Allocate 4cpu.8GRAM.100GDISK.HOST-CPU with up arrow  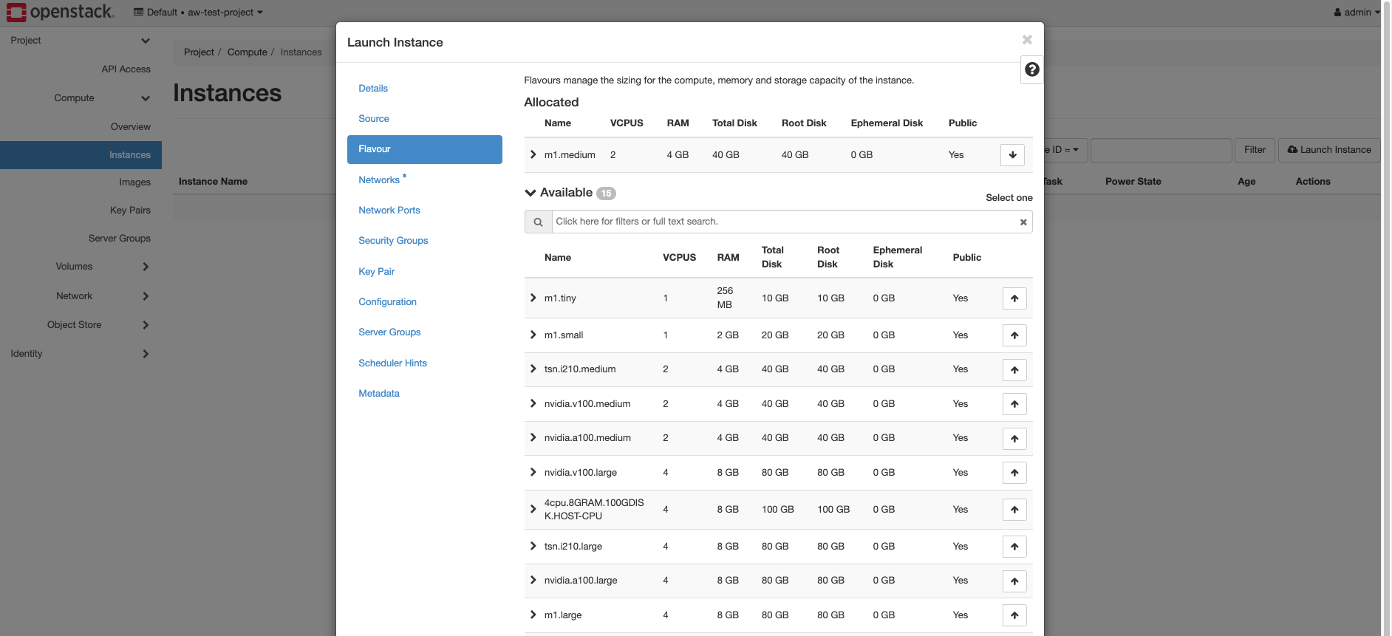pyautogui.click(x=1014, y=510)
